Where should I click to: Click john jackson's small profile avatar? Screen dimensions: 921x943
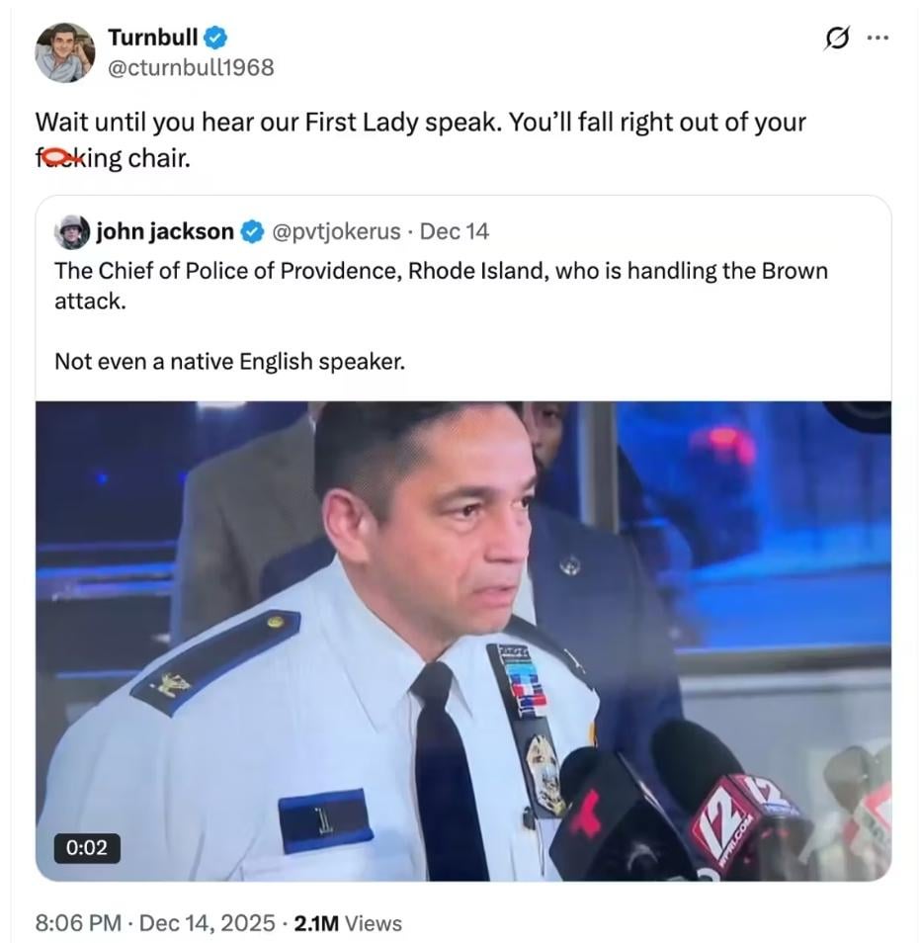(x=73, y=232)
